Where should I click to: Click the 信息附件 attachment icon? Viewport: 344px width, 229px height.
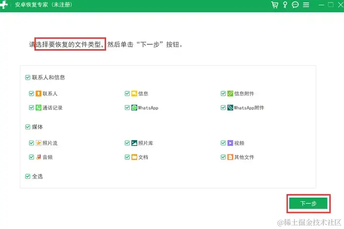click(230, 94)
